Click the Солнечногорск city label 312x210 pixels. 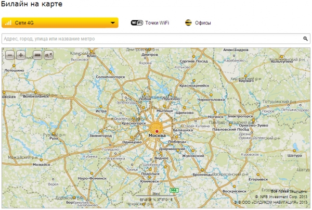110,77
